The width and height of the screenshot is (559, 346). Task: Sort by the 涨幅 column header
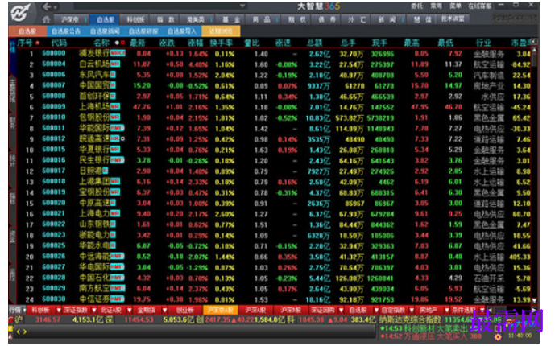click(196, 43)
